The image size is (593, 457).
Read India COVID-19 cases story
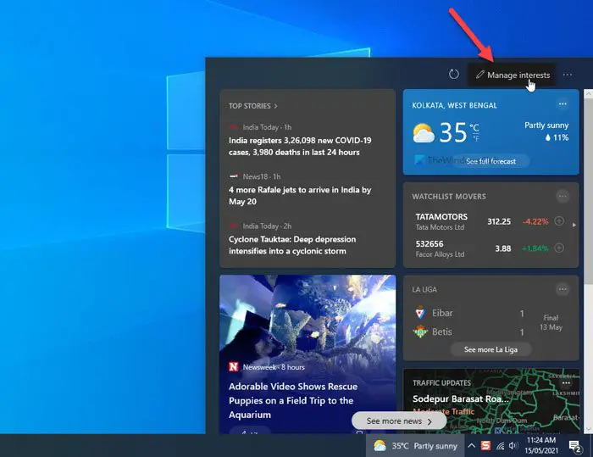(x=300, y=146)
